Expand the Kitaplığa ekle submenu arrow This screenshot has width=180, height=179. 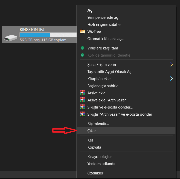(171, 79)
